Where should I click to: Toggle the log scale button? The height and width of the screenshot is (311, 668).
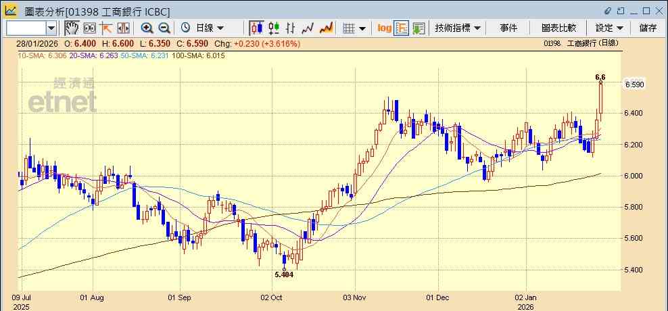[384, 28]
